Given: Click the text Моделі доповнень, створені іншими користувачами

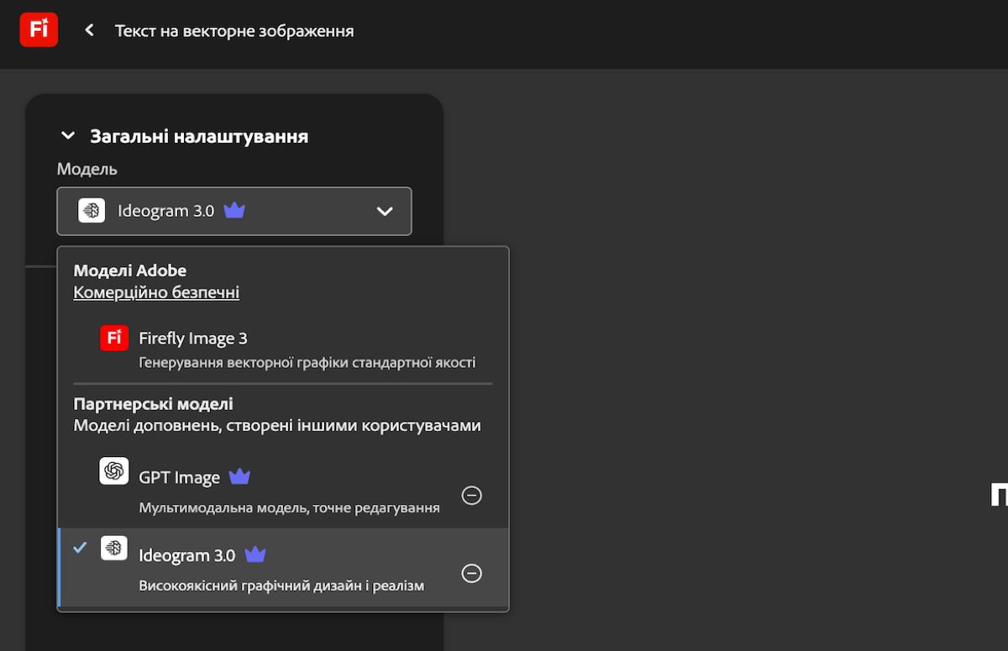Looking at the screenshot, I should [x=277, y=426].
